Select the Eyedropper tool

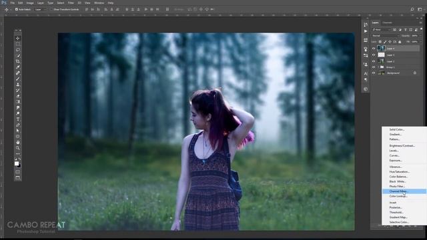[18, 67]
